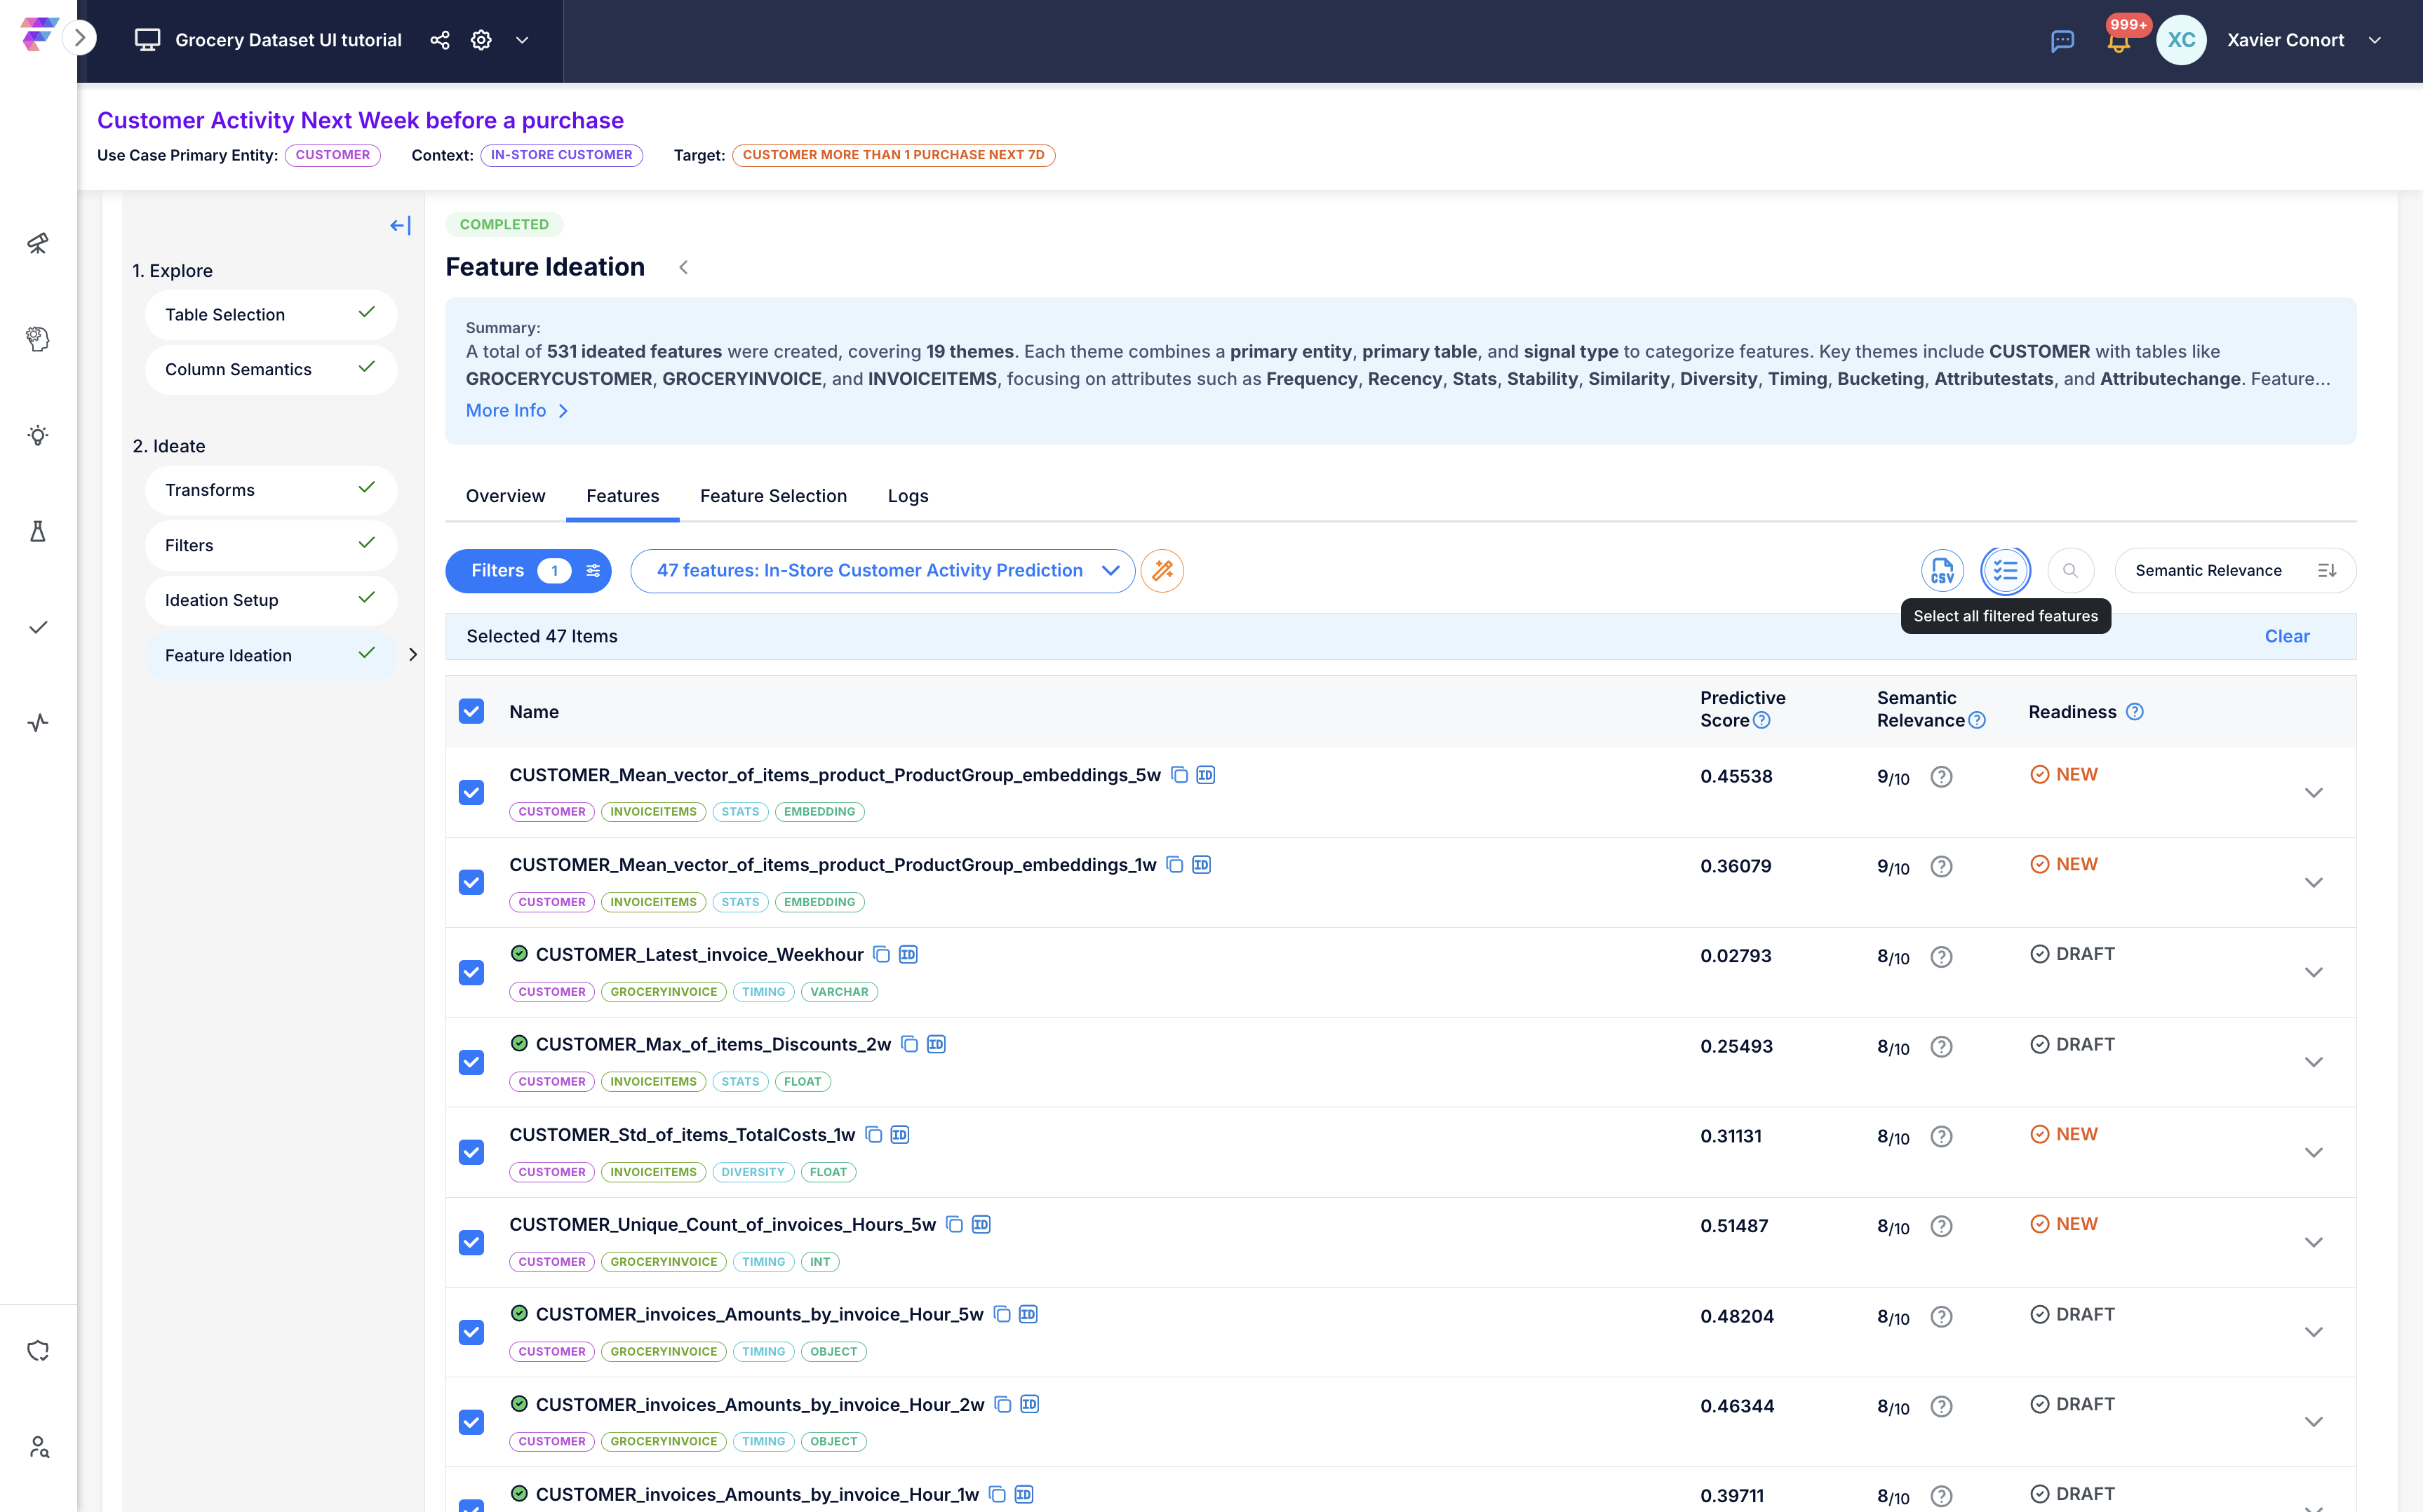Viewport: 2423px width, 1512px height.
Task: Click the CSV download icon
Action: [x=1942, y=570]
